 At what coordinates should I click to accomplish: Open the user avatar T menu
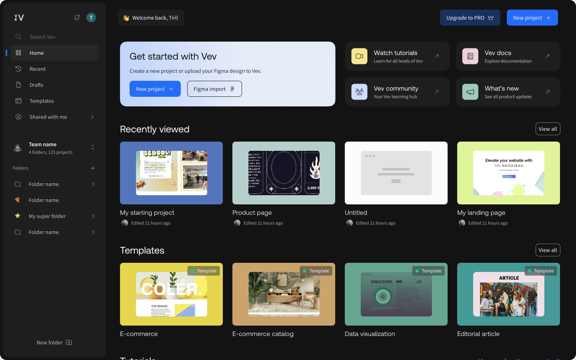(91, 18)
